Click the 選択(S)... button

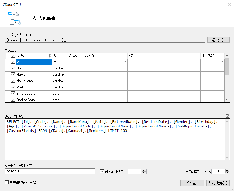click(219, 40)
